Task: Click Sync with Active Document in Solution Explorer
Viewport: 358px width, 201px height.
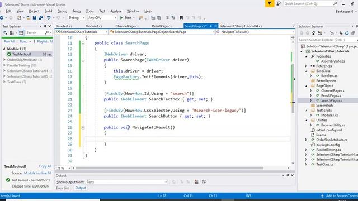Action: click(x=341, y=33)
